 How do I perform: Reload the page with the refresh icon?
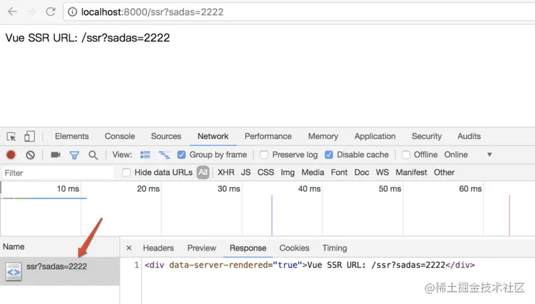(51, 11)
